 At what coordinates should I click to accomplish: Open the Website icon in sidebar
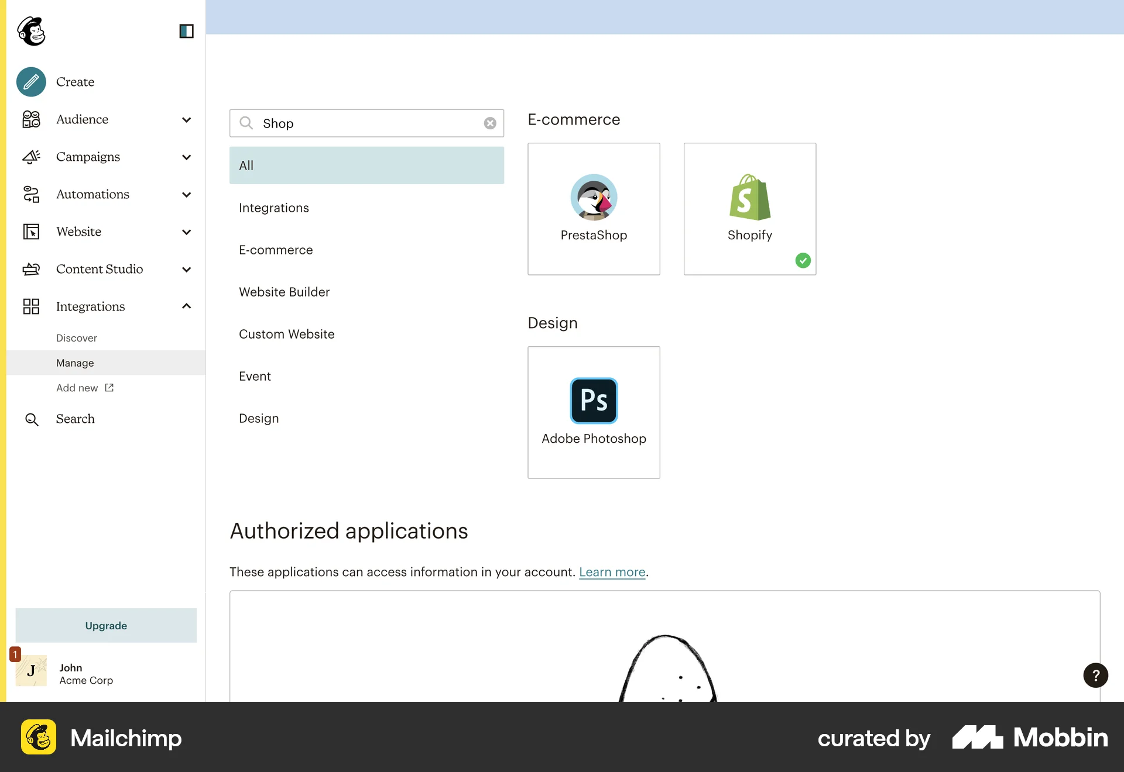[x=30, y=232]
